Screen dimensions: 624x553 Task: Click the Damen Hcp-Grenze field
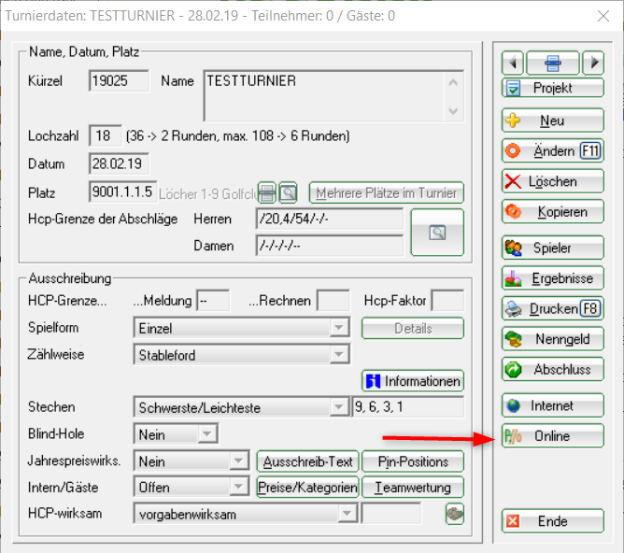[330, 246]
